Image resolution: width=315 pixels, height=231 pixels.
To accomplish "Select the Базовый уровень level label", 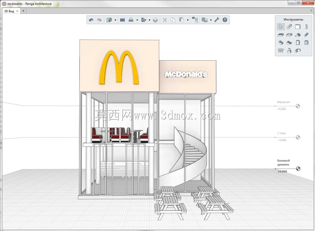I will (x=283, y=162).
